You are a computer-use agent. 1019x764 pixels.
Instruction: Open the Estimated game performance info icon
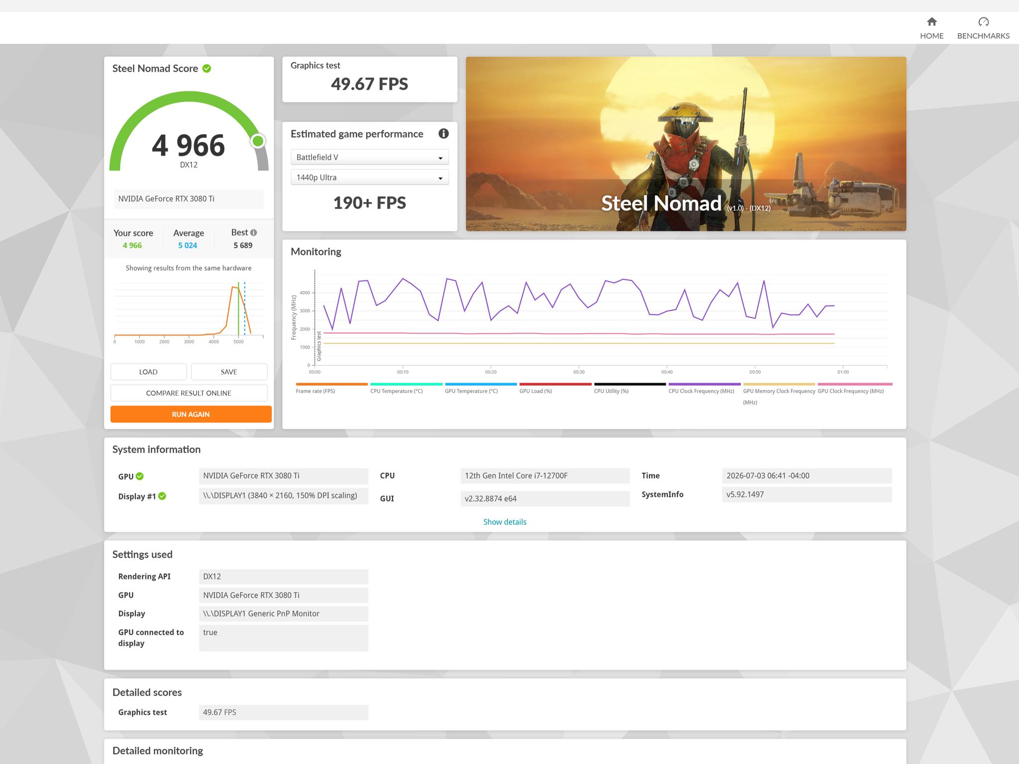coord(443,133)
